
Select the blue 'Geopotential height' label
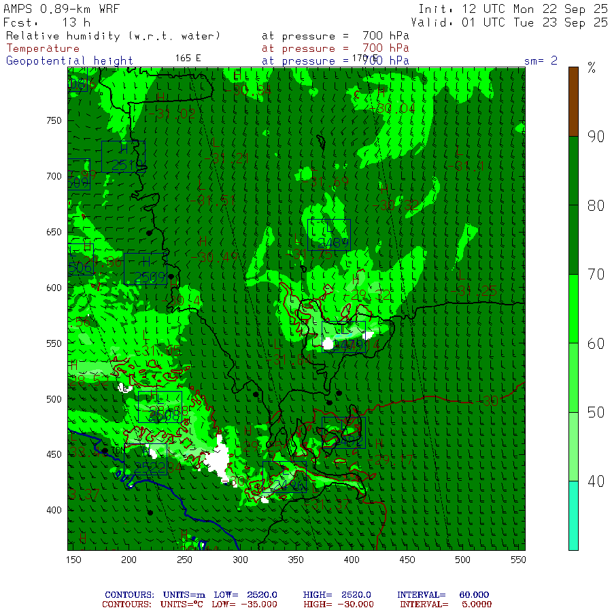point(70,61)
